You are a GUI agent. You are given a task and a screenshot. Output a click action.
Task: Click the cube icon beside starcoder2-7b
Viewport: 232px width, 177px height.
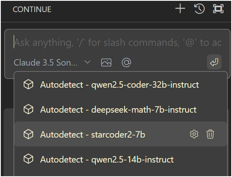[28, 134]
